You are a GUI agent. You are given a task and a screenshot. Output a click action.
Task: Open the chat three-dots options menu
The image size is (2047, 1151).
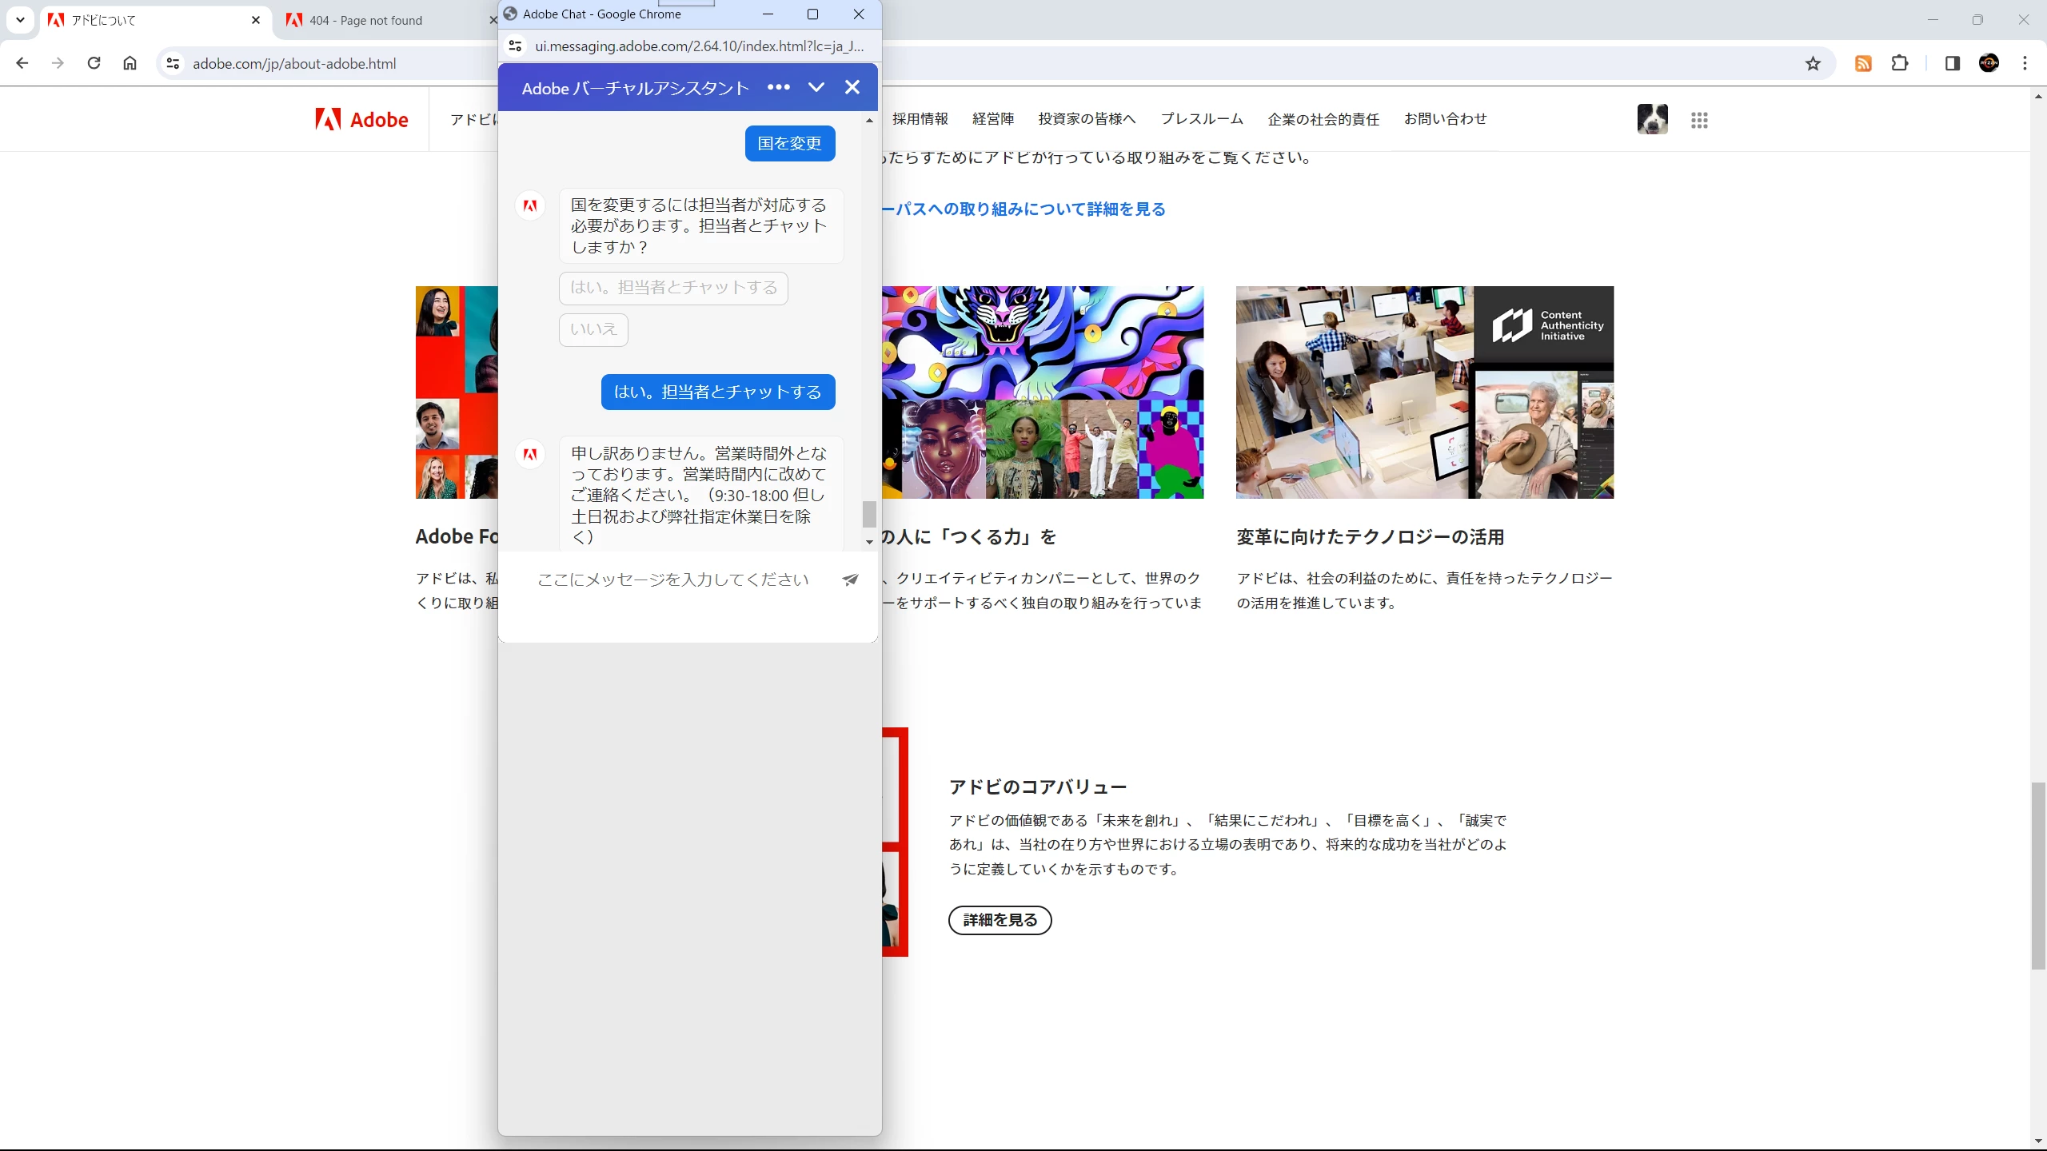click(x=778, y=87)
